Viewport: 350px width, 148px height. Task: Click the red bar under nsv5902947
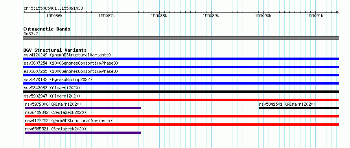coord(181,100)
